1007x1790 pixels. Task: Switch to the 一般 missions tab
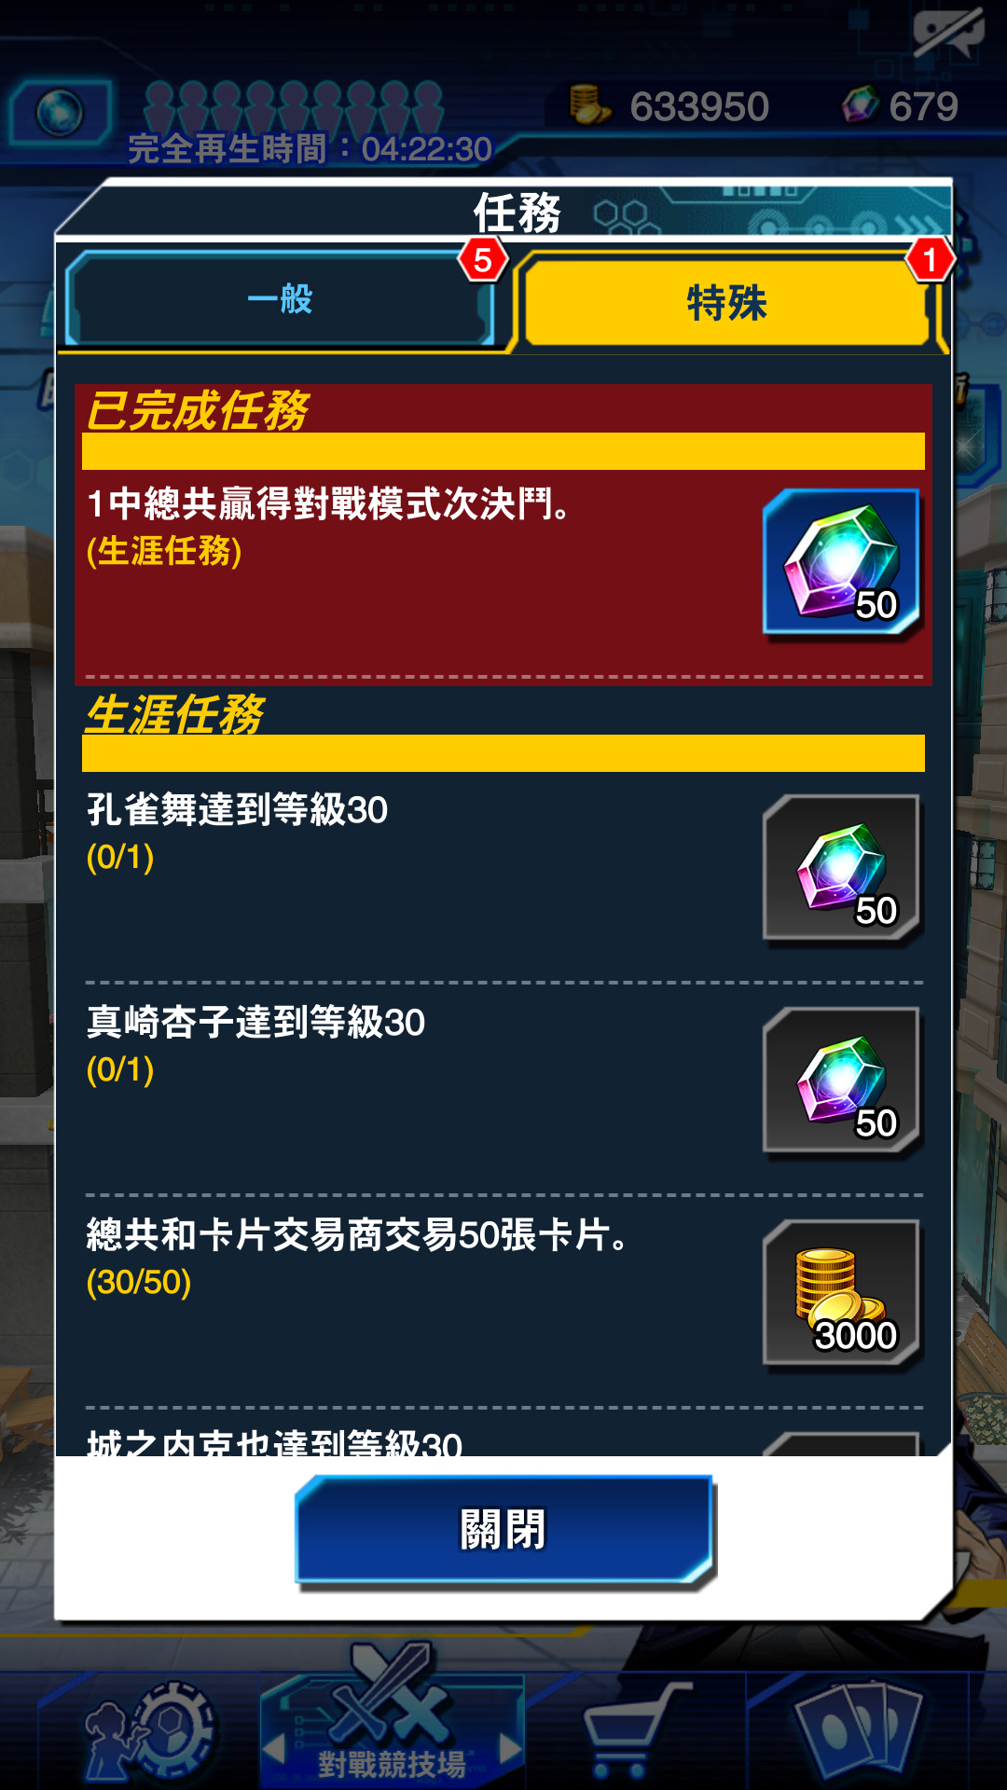coord(280,300)
